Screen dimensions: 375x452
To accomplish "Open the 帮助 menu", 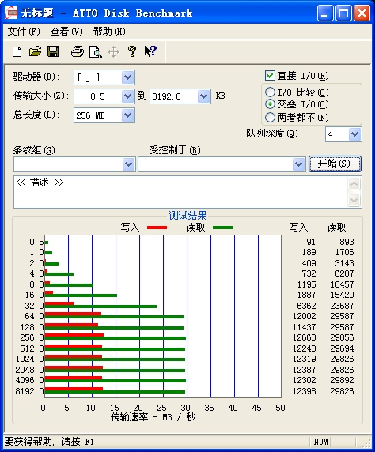I will pyautogui.click(x=109, y=32).
